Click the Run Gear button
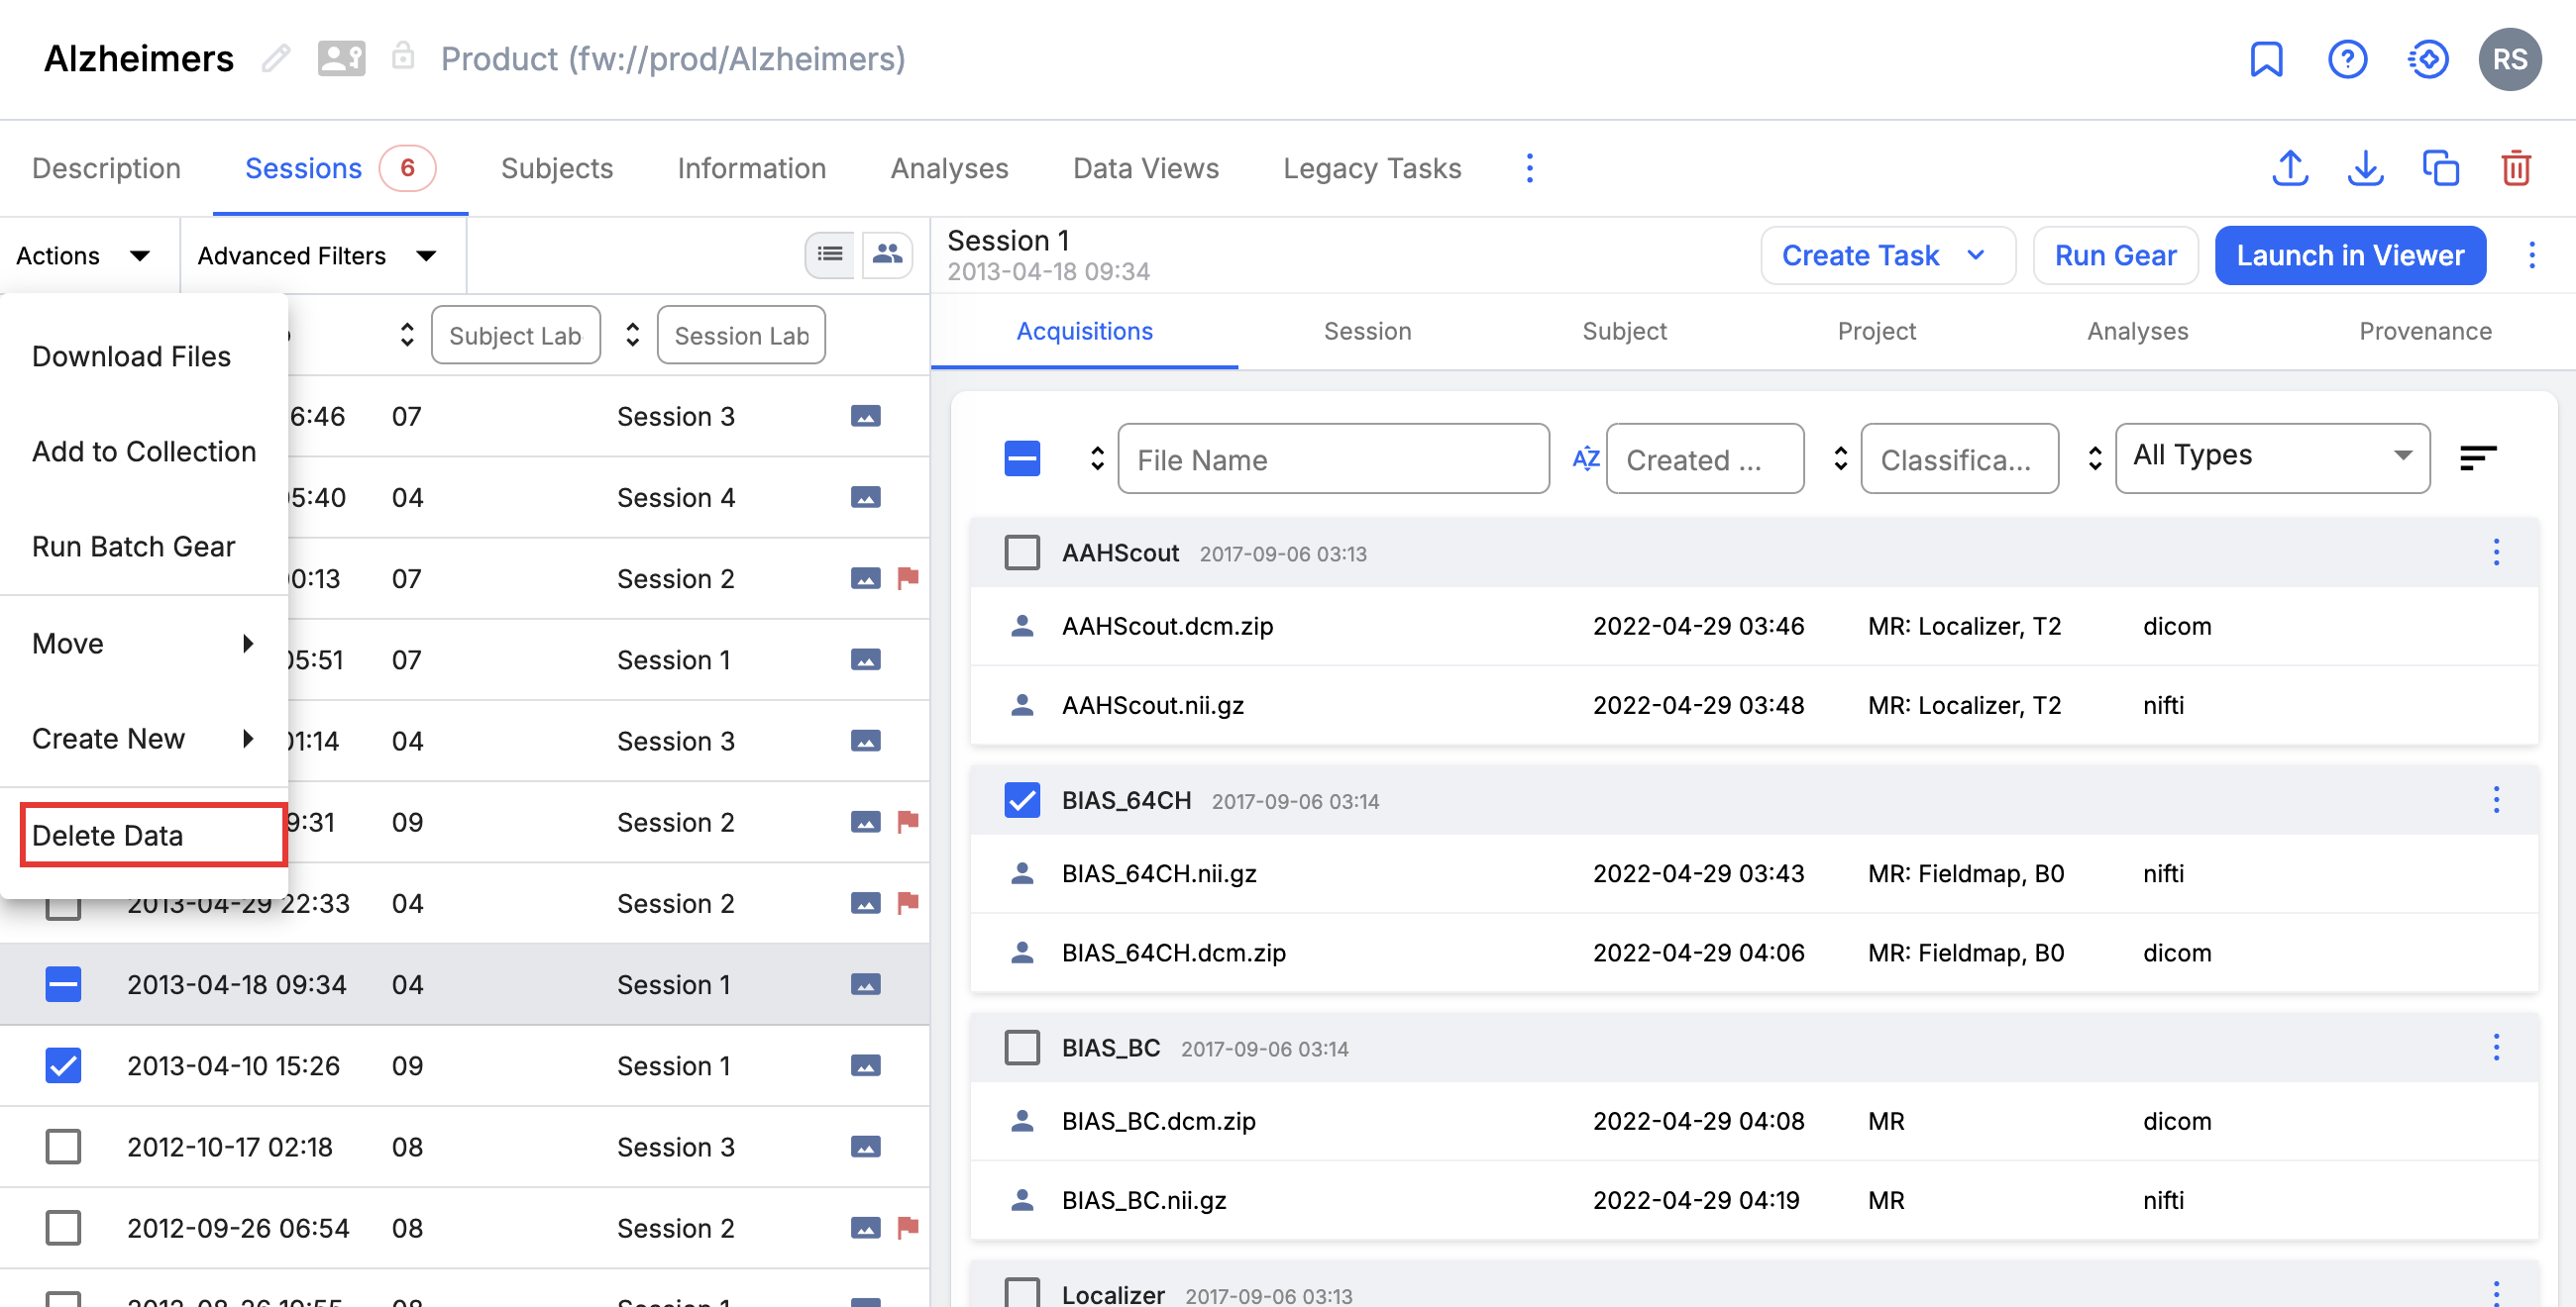 [x=2115, y=255]
